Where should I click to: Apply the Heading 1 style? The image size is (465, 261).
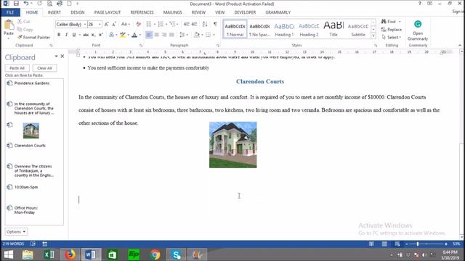284,30
